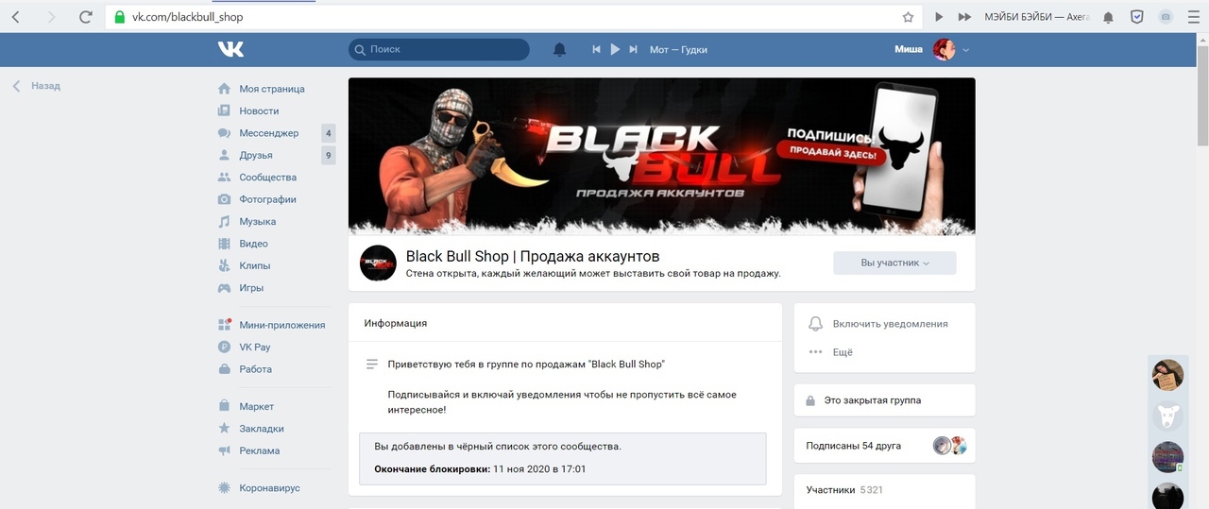Play the current track in header player

[x=615, y=49]
